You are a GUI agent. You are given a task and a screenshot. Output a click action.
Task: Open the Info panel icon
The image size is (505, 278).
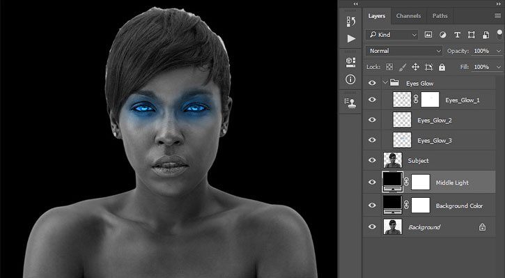tap(351, 79)
